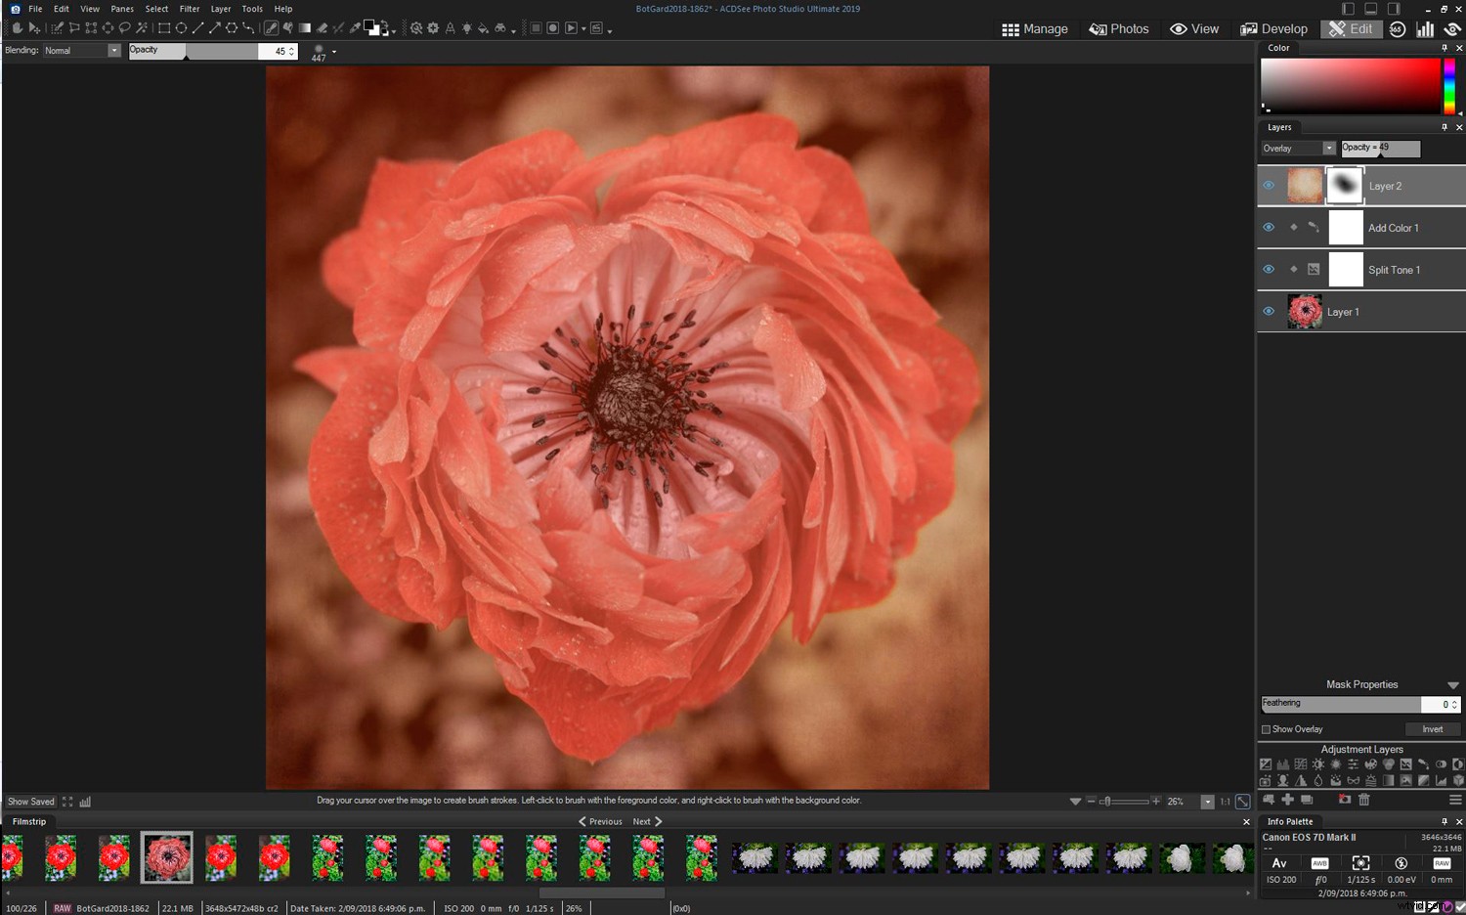1466x915 pixels.
Task: Select the Lasso selection tool
Action: (125, 27)
